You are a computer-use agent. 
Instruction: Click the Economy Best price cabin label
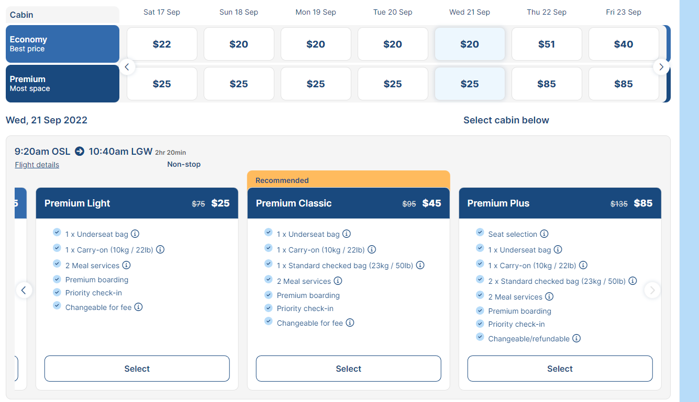pyautogui.click(x=62, y=44)
